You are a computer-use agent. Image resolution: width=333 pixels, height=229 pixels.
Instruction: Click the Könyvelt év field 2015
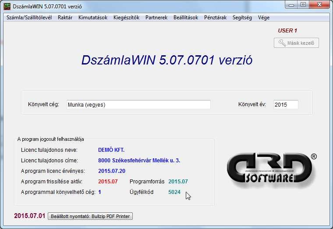(286, 104)
